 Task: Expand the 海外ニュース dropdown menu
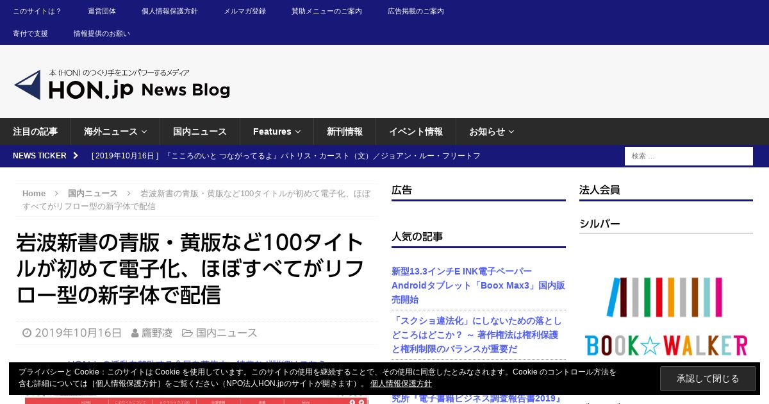tap(115, 131)
